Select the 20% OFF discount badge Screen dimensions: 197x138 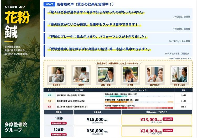click(x=168, y=130)
